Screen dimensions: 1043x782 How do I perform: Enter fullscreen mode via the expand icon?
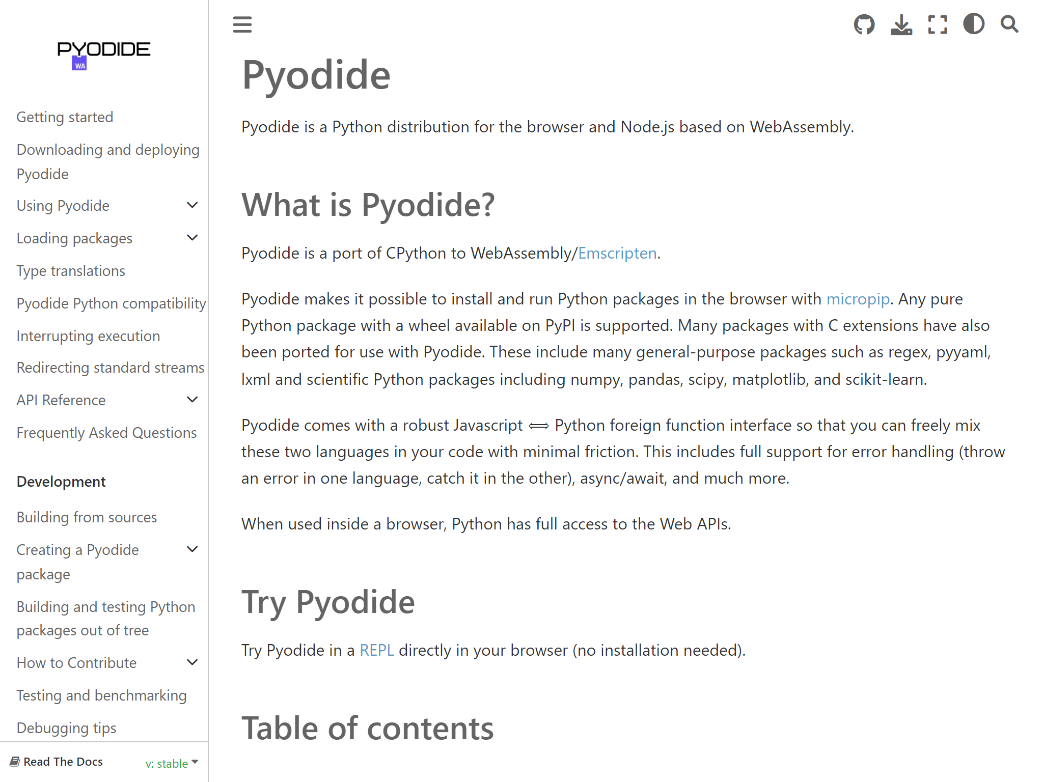tap(937, 24)
